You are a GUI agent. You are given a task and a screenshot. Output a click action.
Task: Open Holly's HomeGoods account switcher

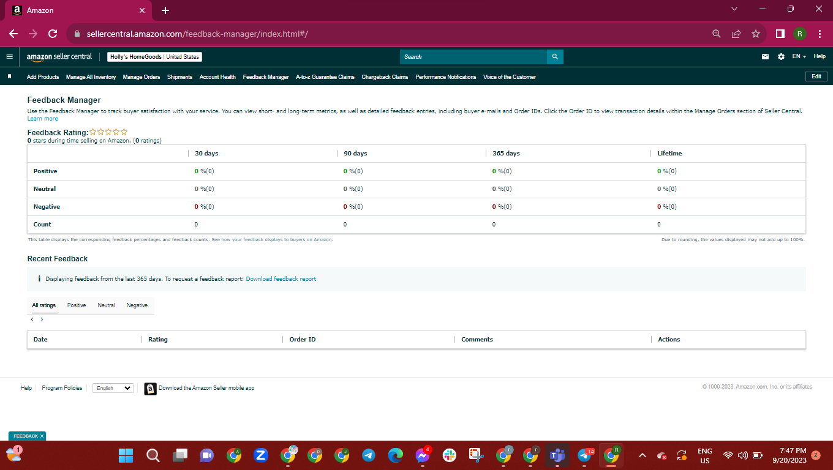tap(155, 57)
